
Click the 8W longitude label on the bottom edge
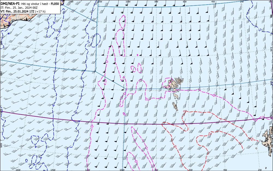pos(156,170)
